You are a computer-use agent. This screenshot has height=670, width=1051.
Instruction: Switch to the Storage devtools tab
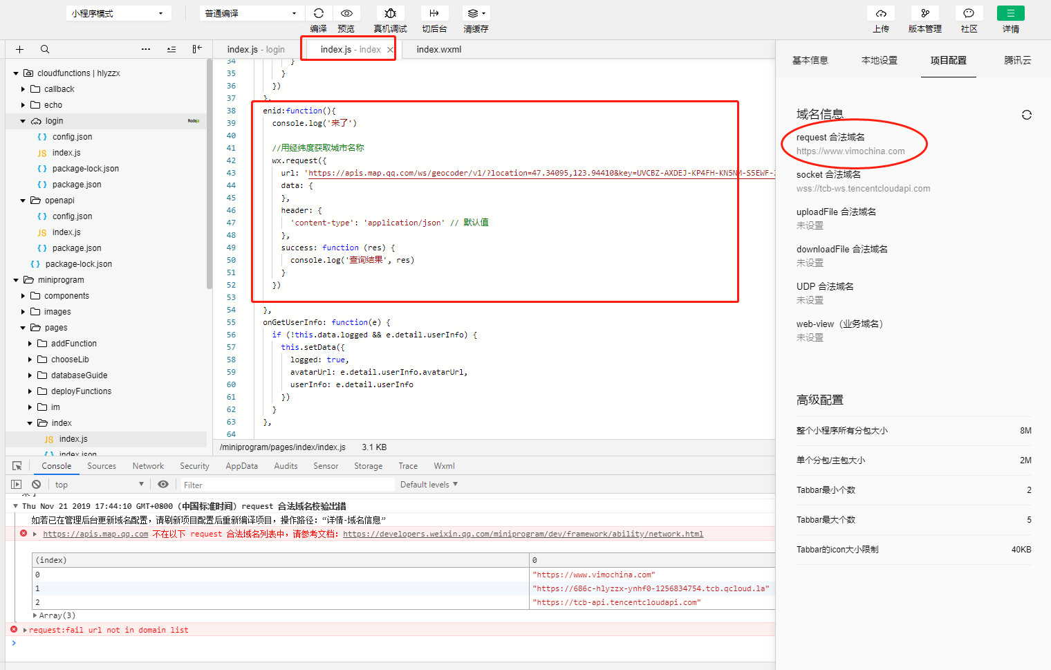[369, 466]
